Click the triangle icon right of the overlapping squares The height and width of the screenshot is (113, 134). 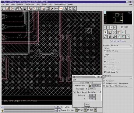coord(123,32)
